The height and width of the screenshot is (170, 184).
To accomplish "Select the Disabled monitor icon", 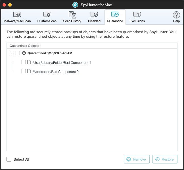I will 94,15.
